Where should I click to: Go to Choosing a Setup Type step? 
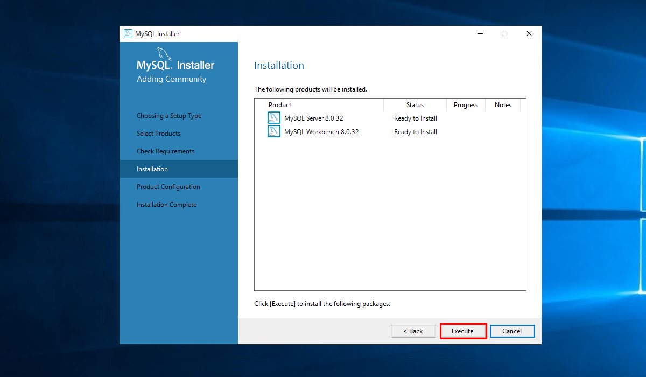coord(169,116)
